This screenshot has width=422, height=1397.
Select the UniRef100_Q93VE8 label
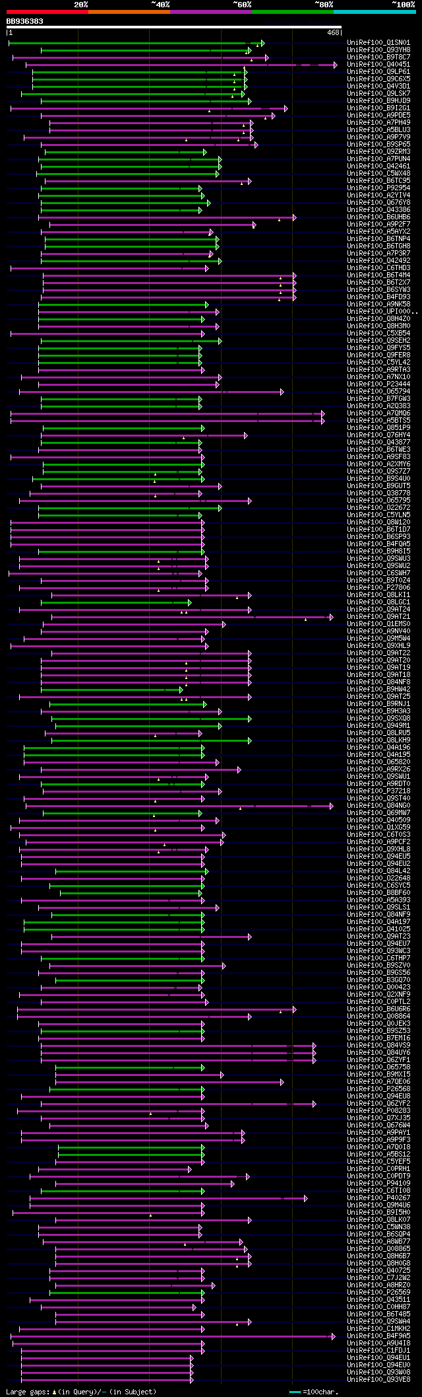[x=378, y=1380]
